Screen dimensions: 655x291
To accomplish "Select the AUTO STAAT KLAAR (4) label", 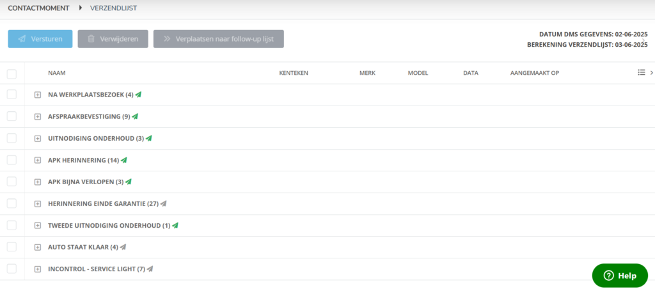I will click(x=83, y=247).
